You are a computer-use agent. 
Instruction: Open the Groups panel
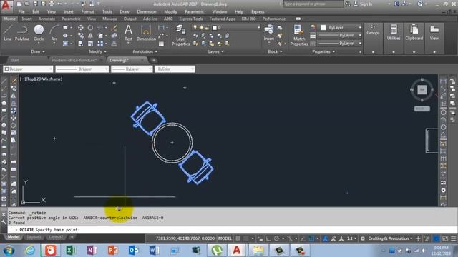(x=373, y=30)
